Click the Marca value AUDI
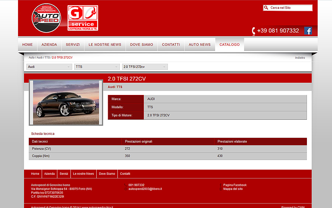The width and height of the screenshot is (332, 208). (x=151, y=99)
